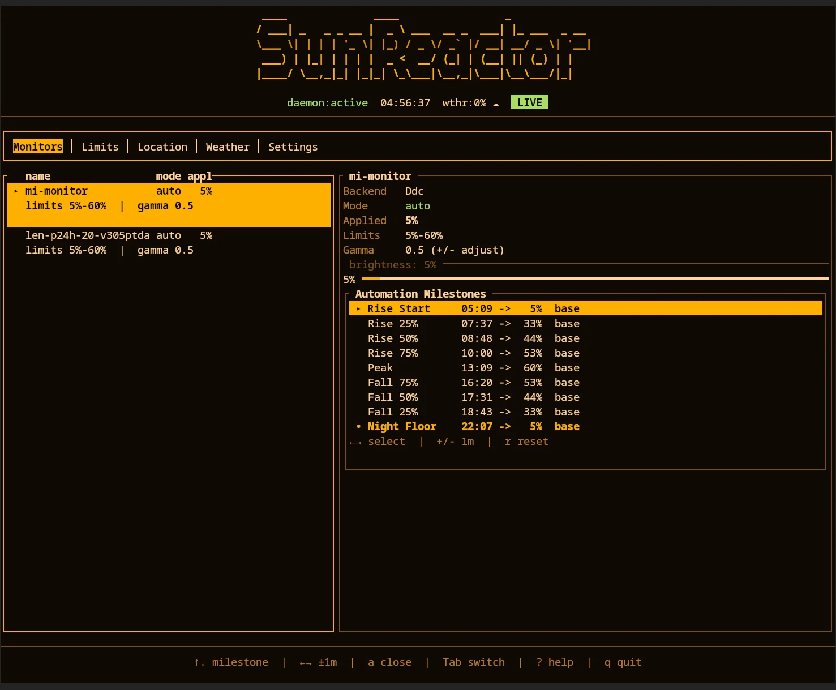Image resolution: width=836 pixels, height=690 pixels.
Task: Select the Rise Start milestone row
Action: pyautogui.click(x=586, y=308)
